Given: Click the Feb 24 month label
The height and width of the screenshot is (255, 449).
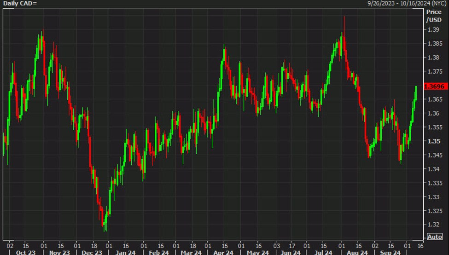Looking at the screenshot, I should click(159, 252).
